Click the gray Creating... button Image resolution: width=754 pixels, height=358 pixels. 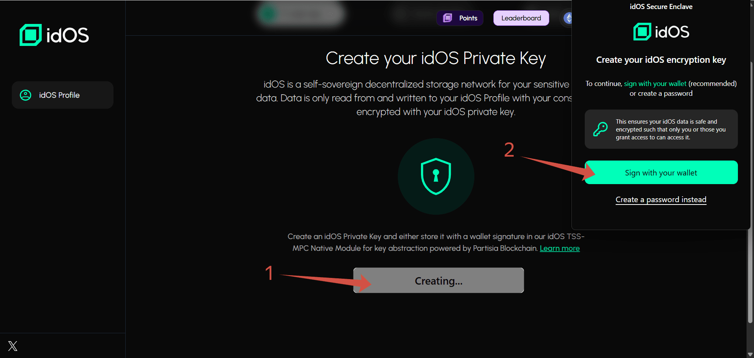pos(438,281)
